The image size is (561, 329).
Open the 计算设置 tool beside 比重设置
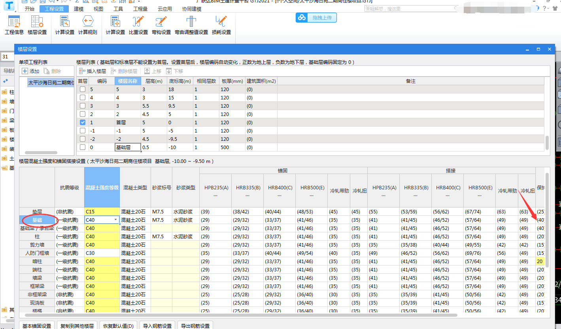pyautogui.click(x=115, y=25)
